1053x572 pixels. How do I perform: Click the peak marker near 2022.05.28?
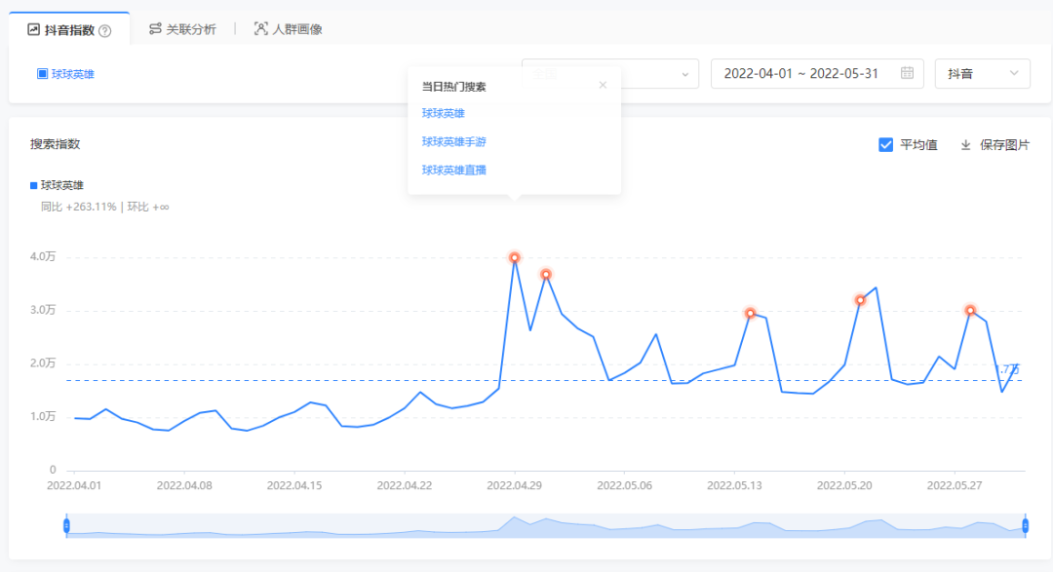point(970,311)
